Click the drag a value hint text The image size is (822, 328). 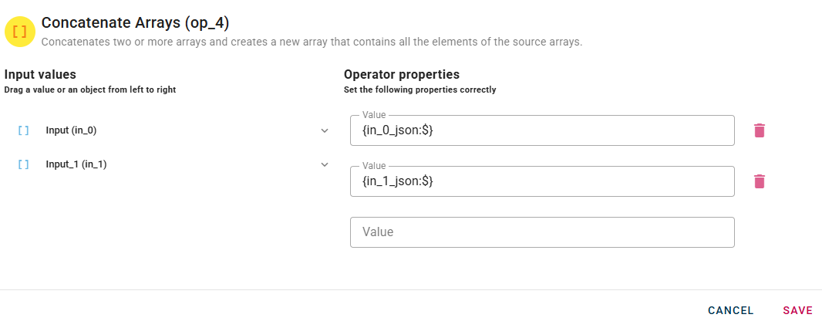coord(90,90)
